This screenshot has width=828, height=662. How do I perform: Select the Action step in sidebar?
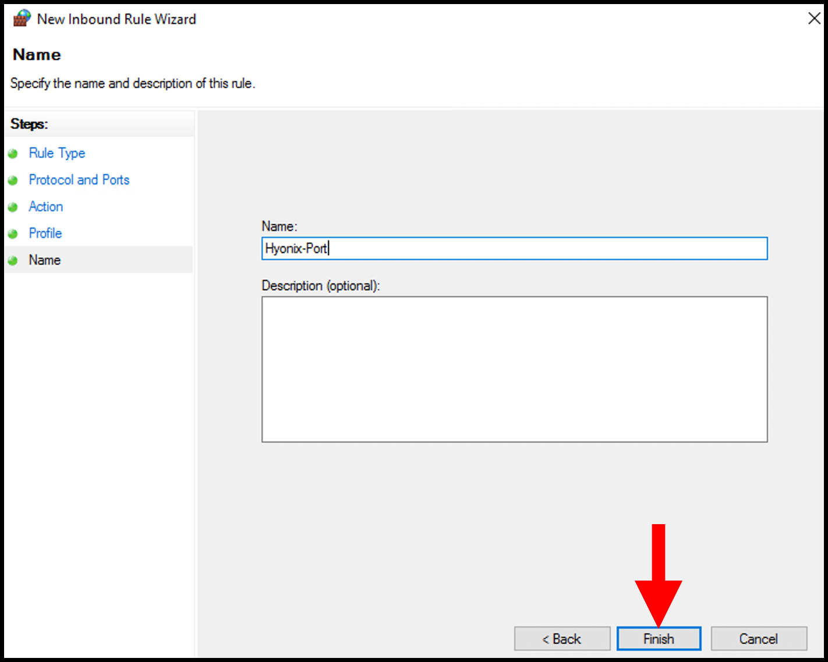[45, 207]
